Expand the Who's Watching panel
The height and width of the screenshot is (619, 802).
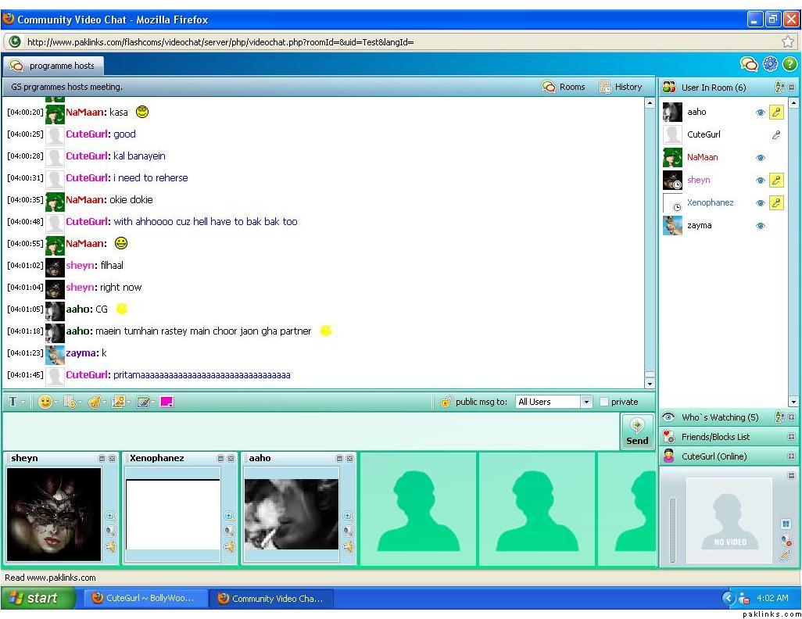[x=791, y=417]
